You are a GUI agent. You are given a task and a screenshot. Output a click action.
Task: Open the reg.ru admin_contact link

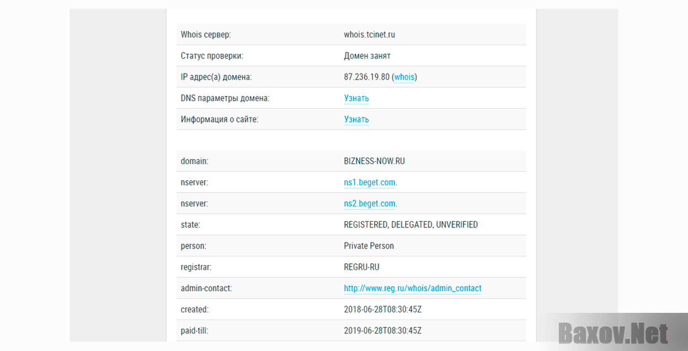point(412,288)
